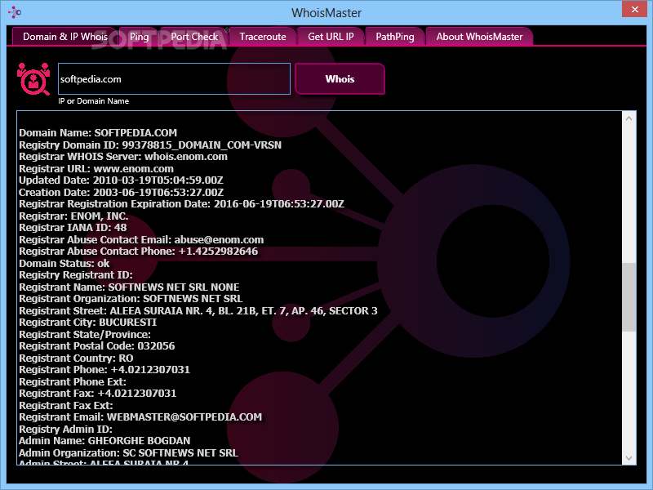Click 'Registrar Registration Expiration Date' line
Image resolution: width=653 pixels, height=490 pixels.
(181, 204)
